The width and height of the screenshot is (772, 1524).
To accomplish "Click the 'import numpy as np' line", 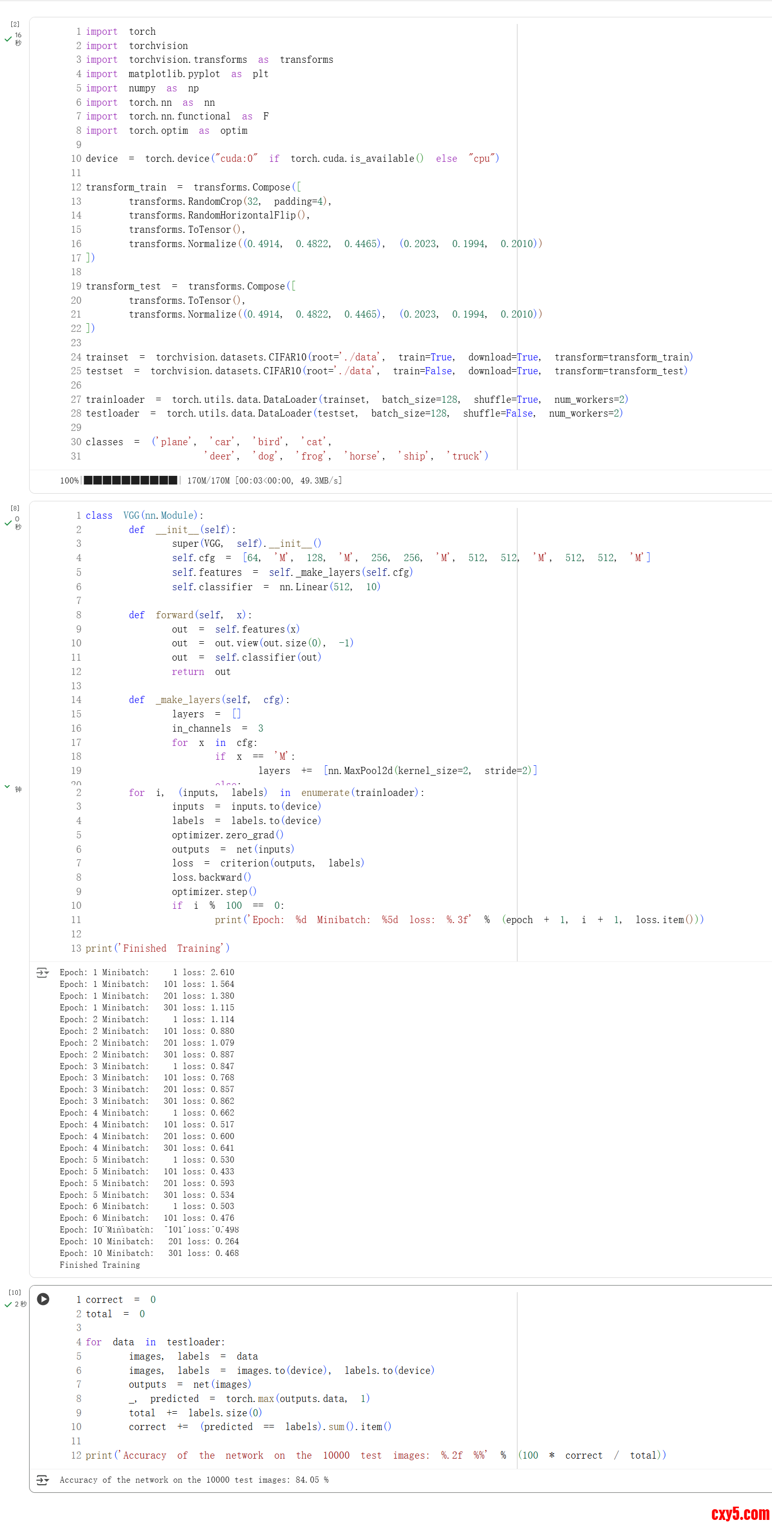I will 142,88.
